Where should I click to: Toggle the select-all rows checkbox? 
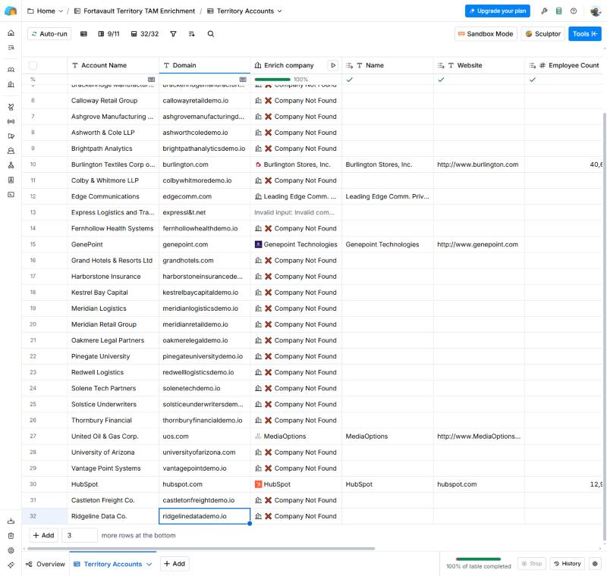pos(33,65)
